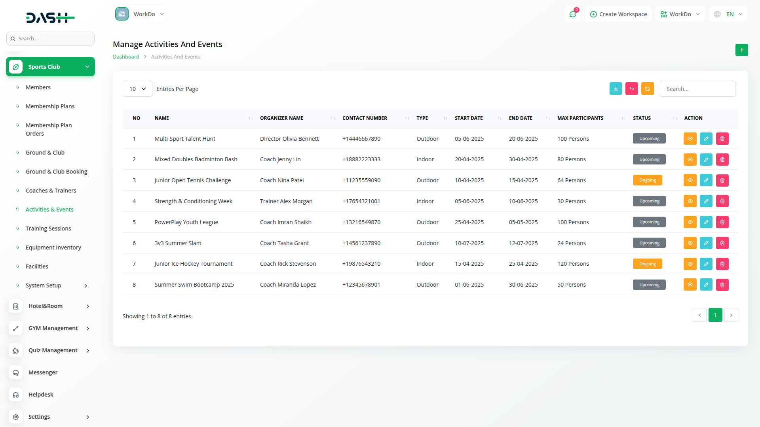
Task: Open Equipment Inventory menu item
Action: tap(53, 248)
